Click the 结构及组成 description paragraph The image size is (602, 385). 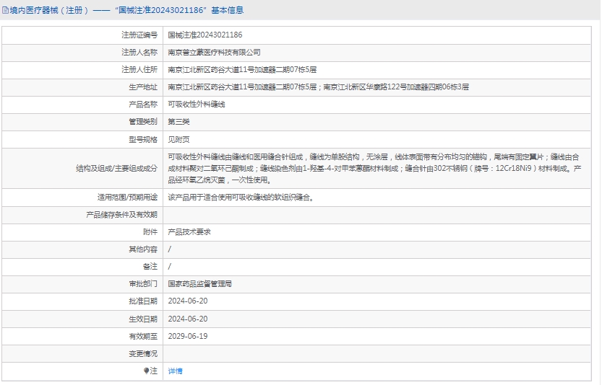click(374, 168)
